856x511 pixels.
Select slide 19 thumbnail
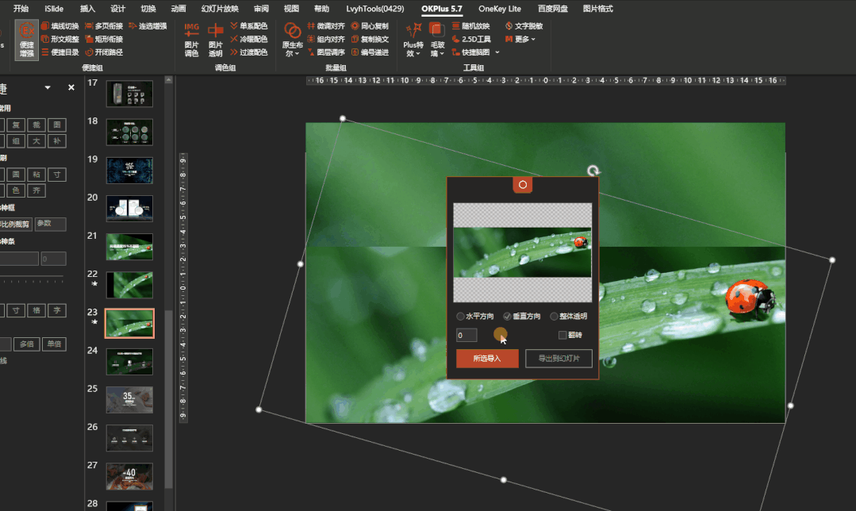129,171
